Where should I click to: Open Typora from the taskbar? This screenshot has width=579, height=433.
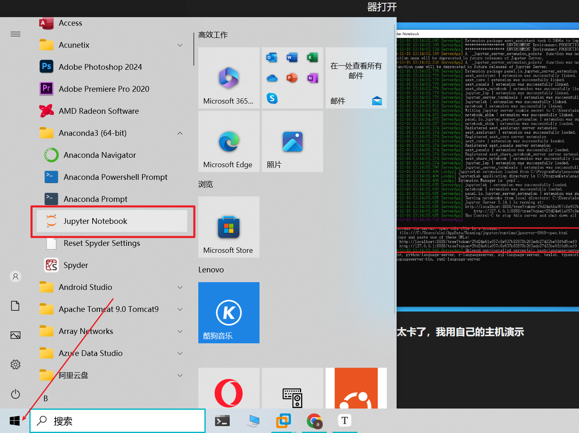click(345, 421)
